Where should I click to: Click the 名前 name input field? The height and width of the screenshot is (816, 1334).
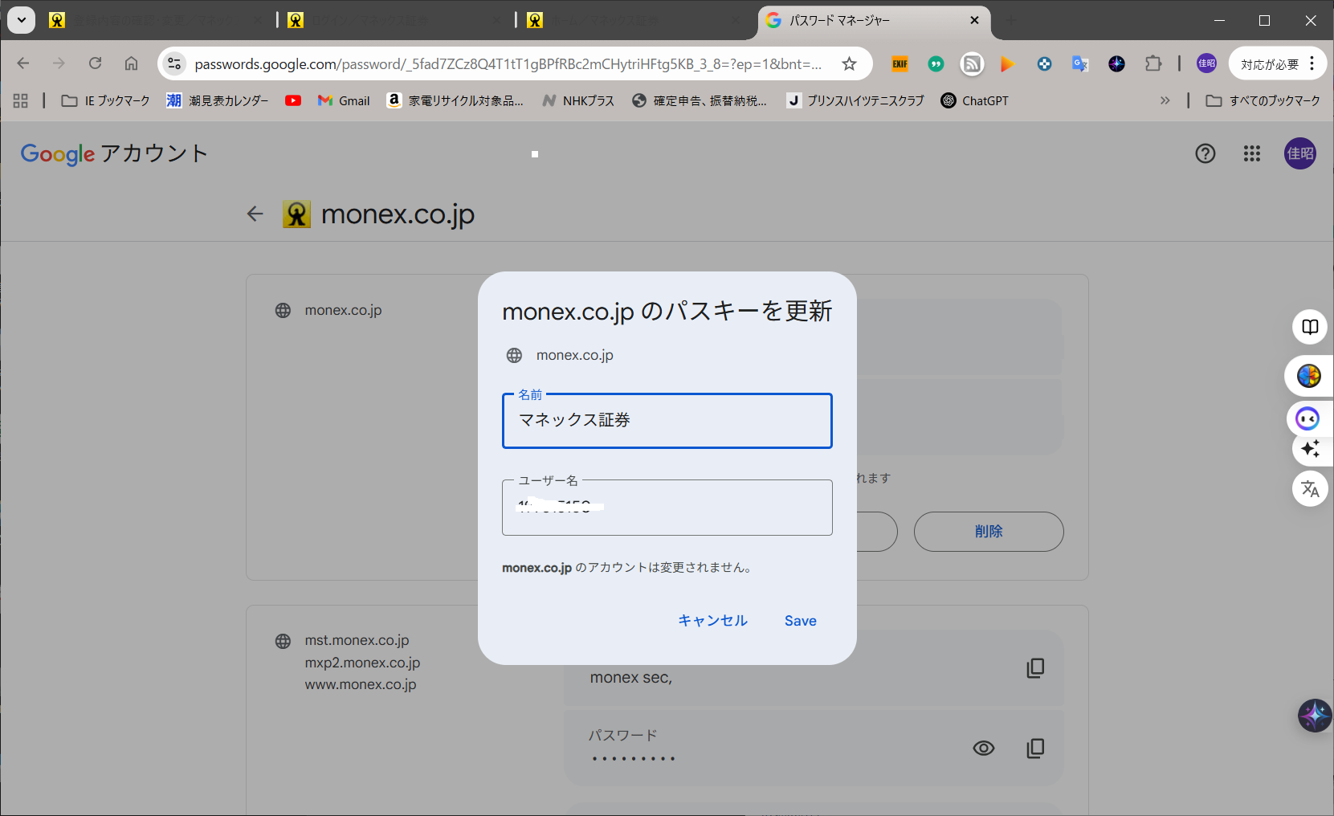[x=667, y=421]
